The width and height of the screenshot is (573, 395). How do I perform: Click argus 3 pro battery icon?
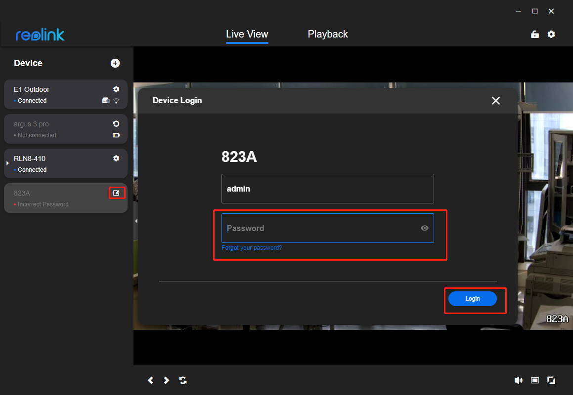click(116, 135)
